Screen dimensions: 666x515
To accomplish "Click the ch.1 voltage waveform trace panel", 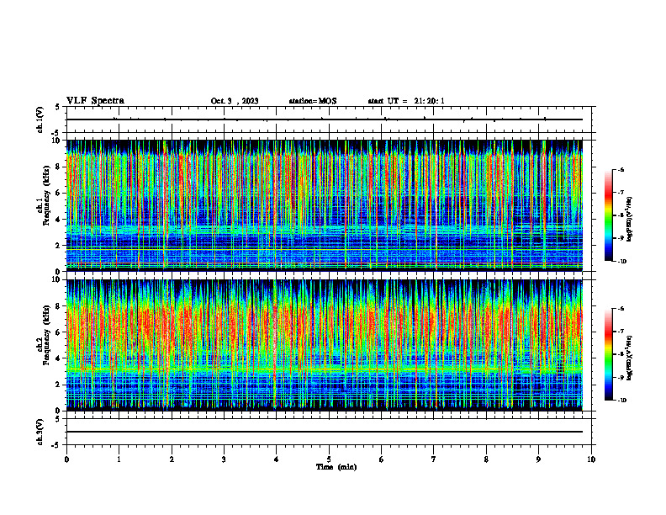I will (x=329, y=119).
